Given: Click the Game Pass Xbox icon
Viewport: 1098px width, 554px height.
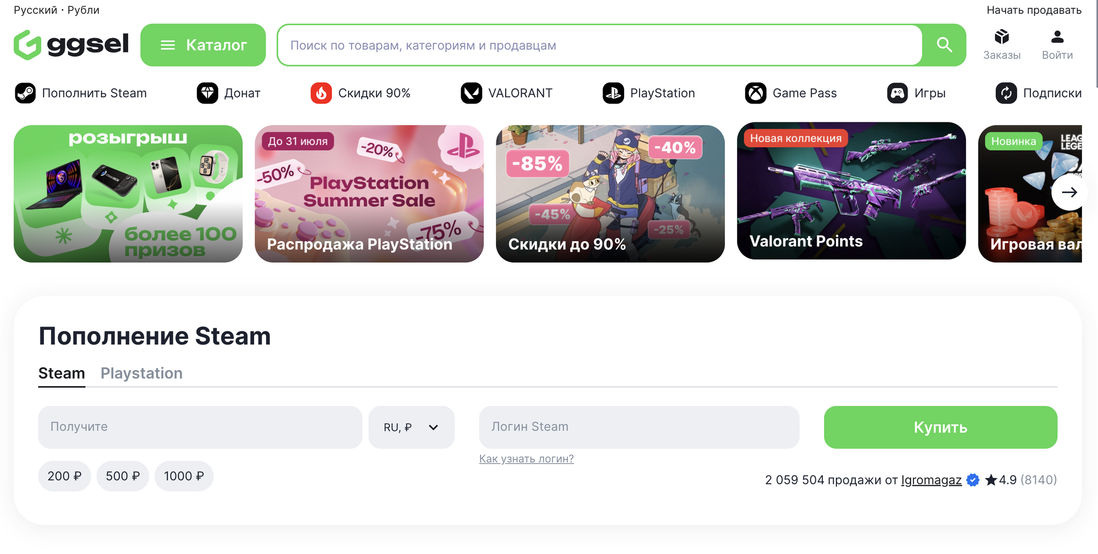Looking at the screenshot, I should (x=755, y=93).
